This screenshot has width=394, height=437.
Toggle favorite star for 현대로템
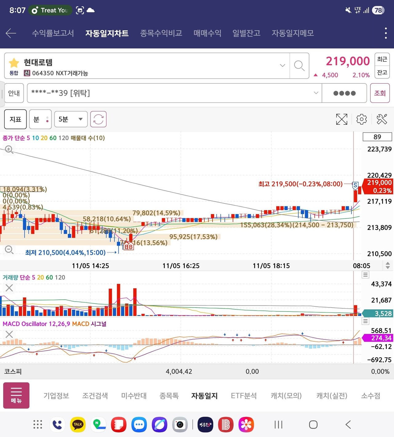click(x=14, y=62)
